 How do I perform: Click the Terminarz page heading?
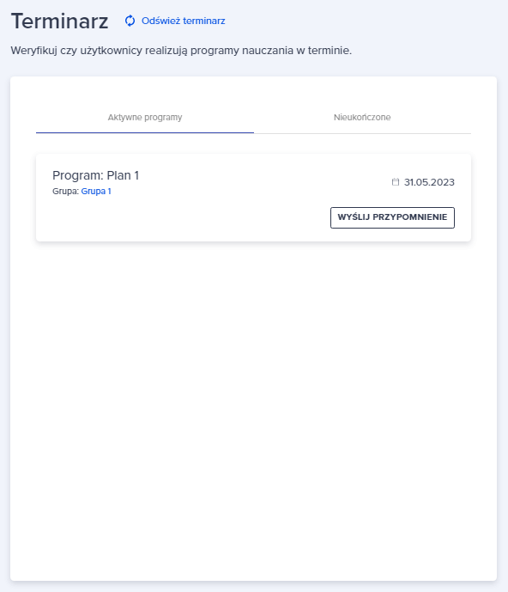tap(59, 21)
